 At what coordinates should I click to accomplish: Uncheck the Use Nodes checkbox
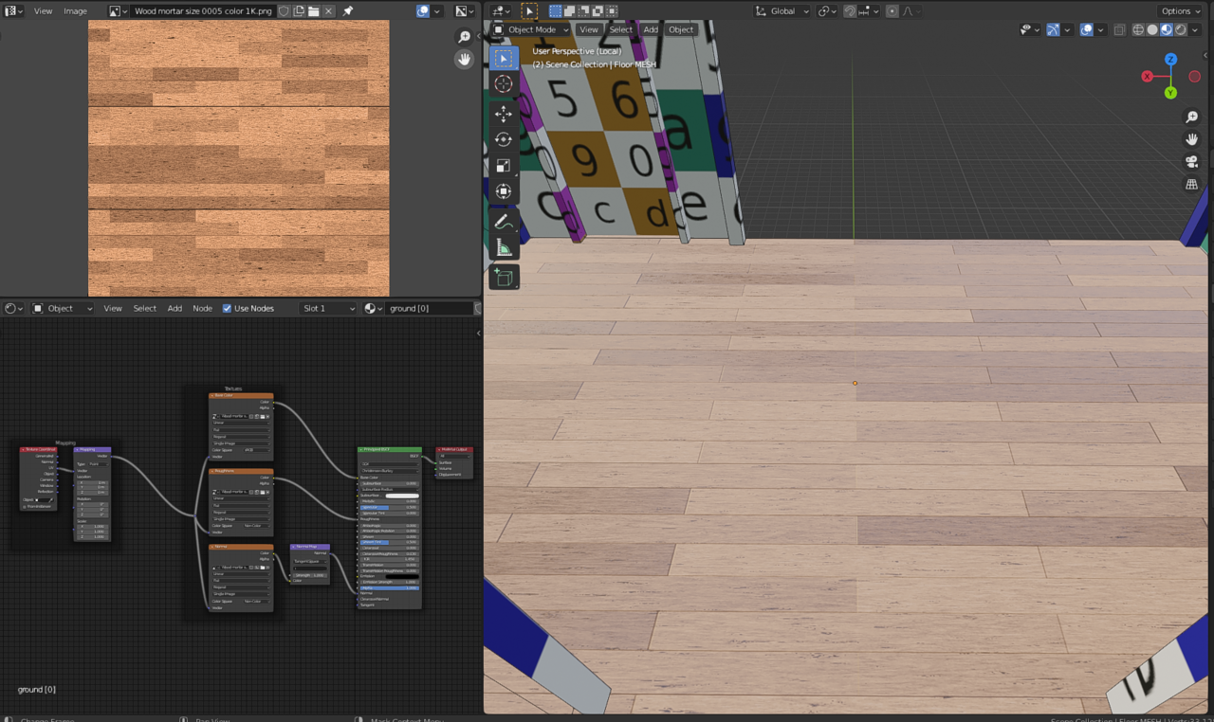point(227,308)
